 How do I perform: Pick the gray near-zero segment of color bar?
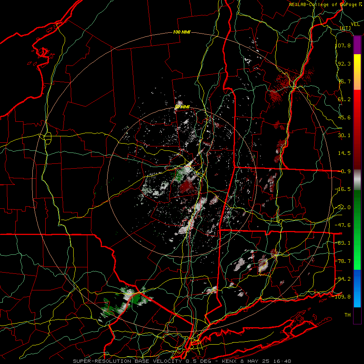click(x=357, y=180)
